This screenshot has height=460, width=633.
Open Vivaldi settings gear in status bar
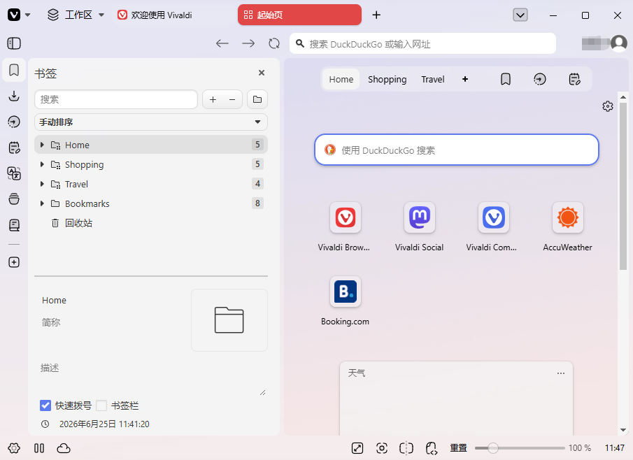pyautogui.click(x=14, y=448)
